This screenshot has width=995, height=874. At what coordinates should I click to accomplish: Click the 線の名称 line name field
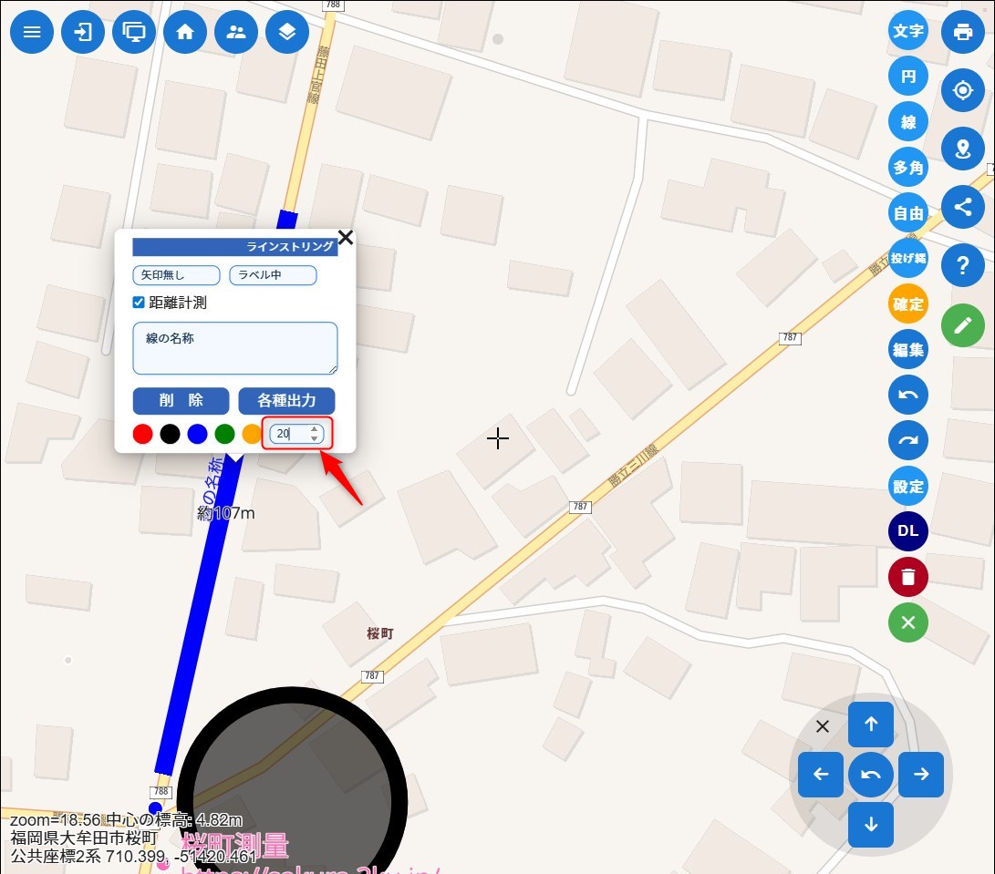(x=235, y=348)
